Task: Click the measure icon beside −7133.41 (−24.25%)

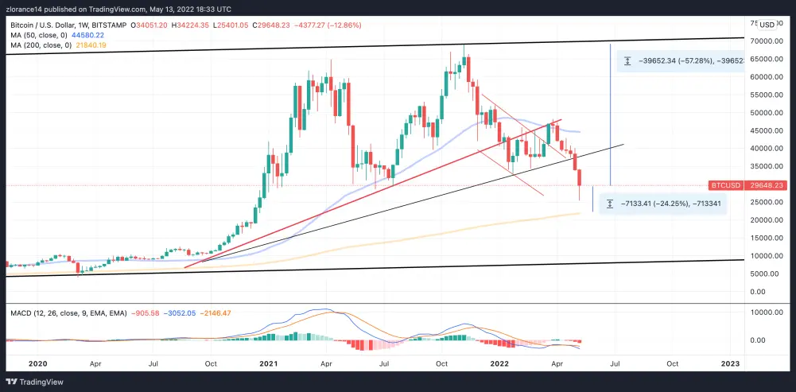Action: tap(610, 204)
